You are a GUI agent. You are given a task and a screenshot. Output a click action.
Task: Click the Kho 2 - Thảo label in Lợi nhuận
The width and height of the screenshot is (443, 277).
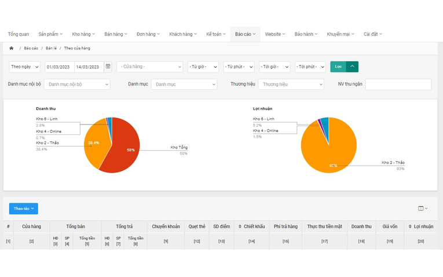pyautogui.click(x=393, y=162)
